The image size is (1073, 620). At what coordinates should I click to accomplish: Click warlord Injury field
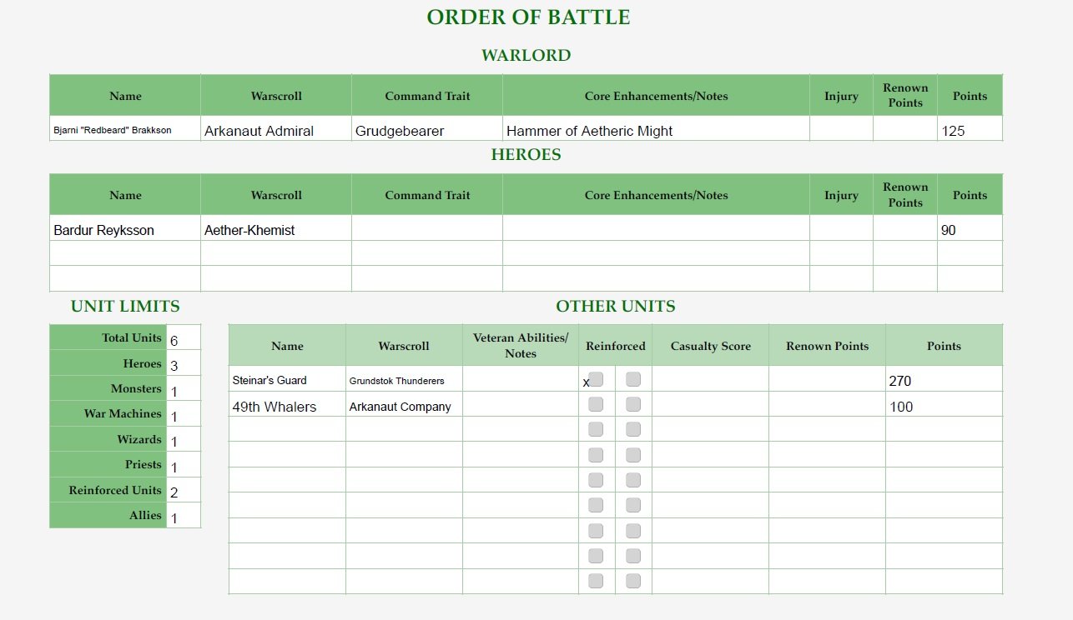[841, 129]
